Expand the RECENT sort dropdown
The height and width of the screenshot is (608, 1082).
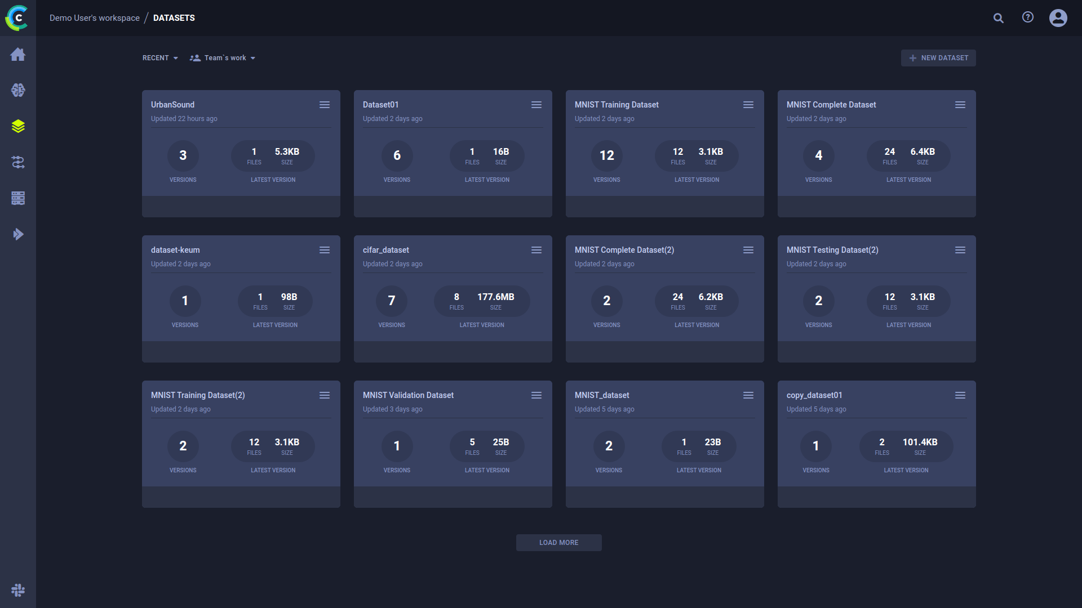tap(160, 58)
